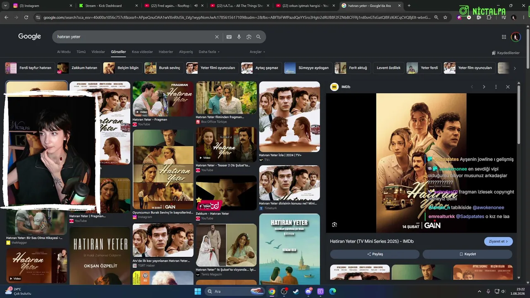
Task: Switch to the 'AI Modu' tab
Action: pos(64,52)
